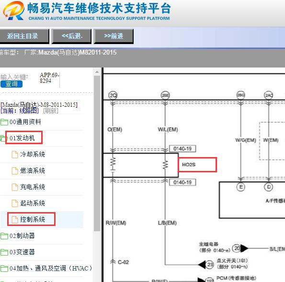Click the 冷却系统 page icon

pos(15,155)
